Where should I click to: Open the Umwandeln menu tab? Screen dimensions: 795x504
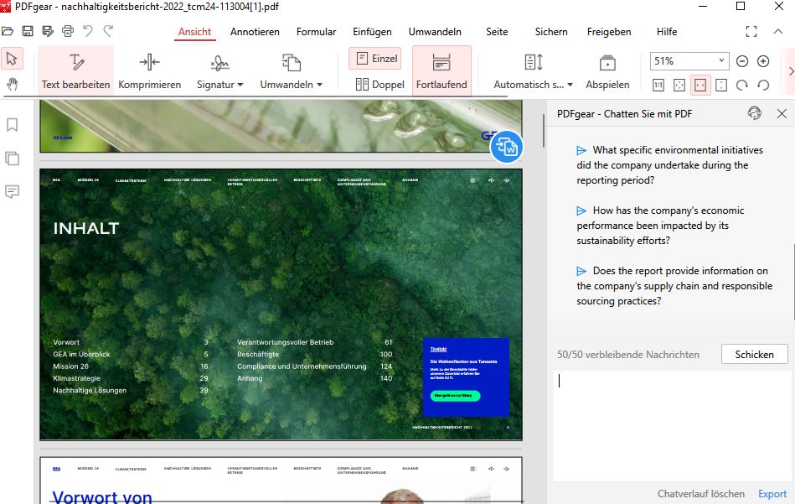coord(435,32)
